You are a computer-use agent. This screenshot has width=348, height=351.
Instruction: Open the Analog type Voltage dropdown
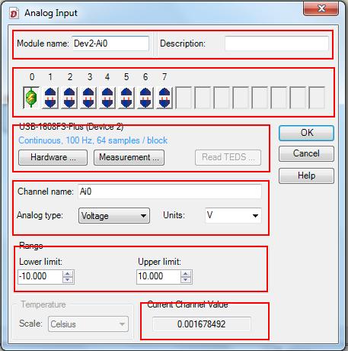tap(114, 216)
